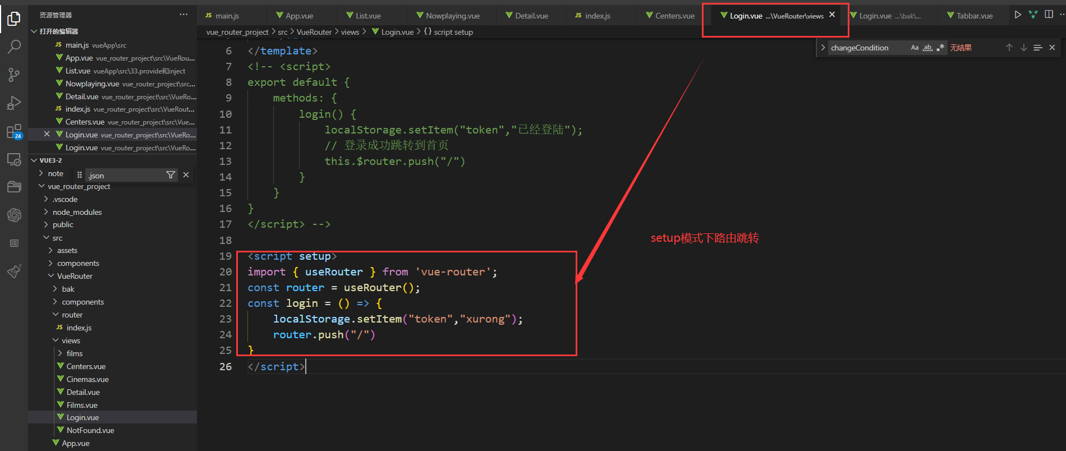The width and height of the screenshot is (1066, 451).
Task: Close the find widget
Action: click(1052, 48)
